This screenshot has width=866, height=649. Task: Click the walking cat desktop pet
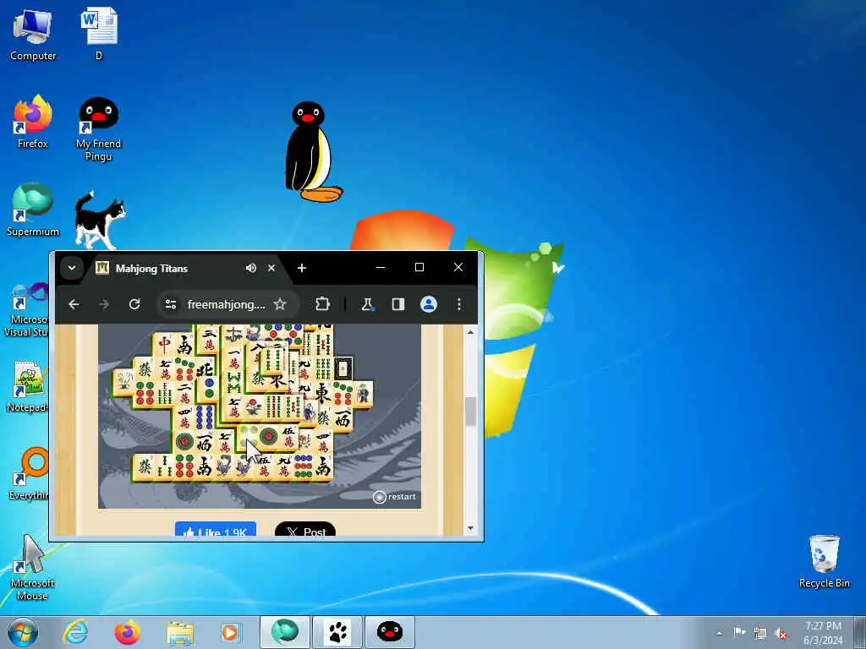tap(100, 221)
